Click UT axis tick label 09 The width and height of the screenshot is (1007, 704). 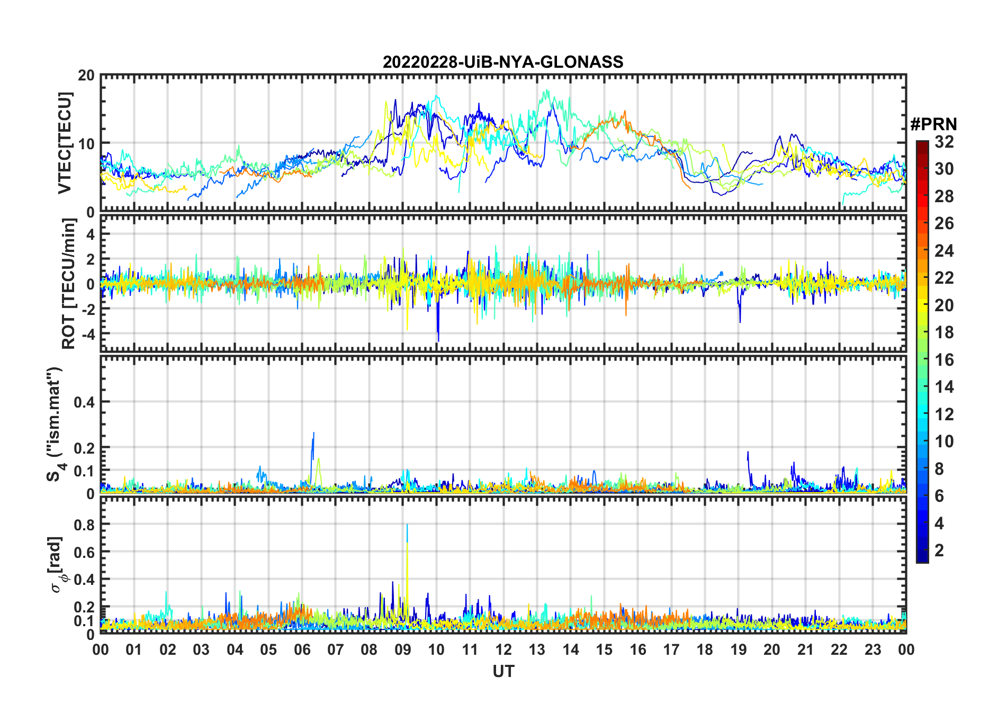pos(403,649)
